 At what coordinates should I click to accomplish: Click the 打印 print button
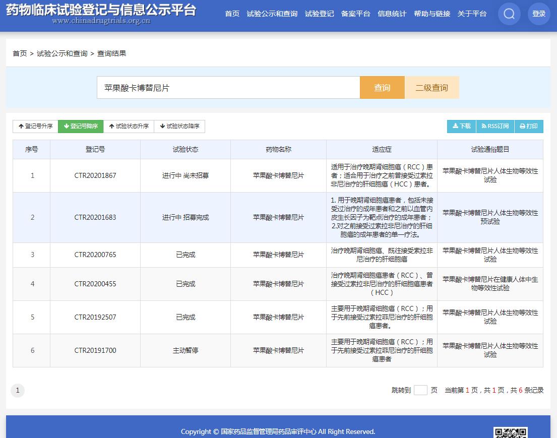click(529, 126)
